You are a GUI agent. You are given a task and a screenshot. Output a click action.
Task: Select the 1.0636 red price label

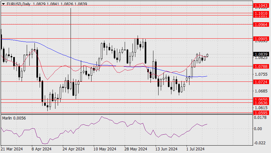tap(261, 103)
